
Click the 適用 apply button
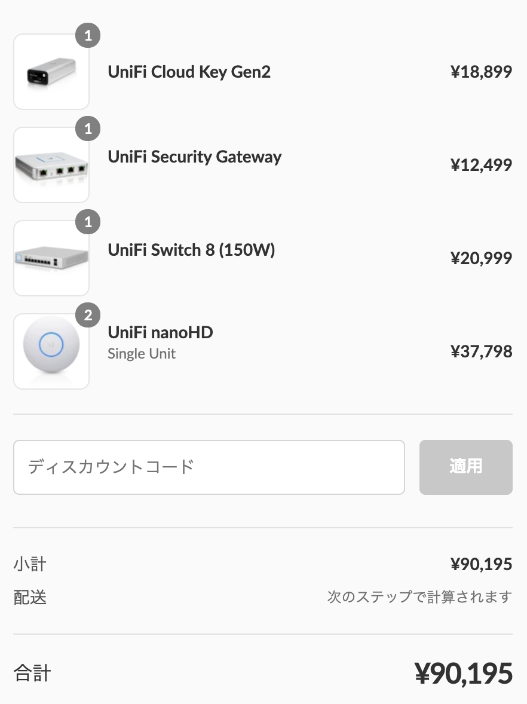pos(466,467)
